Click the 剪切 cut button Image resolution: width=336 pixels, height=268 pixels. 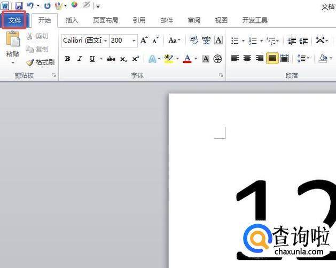[x=37, y=36]
